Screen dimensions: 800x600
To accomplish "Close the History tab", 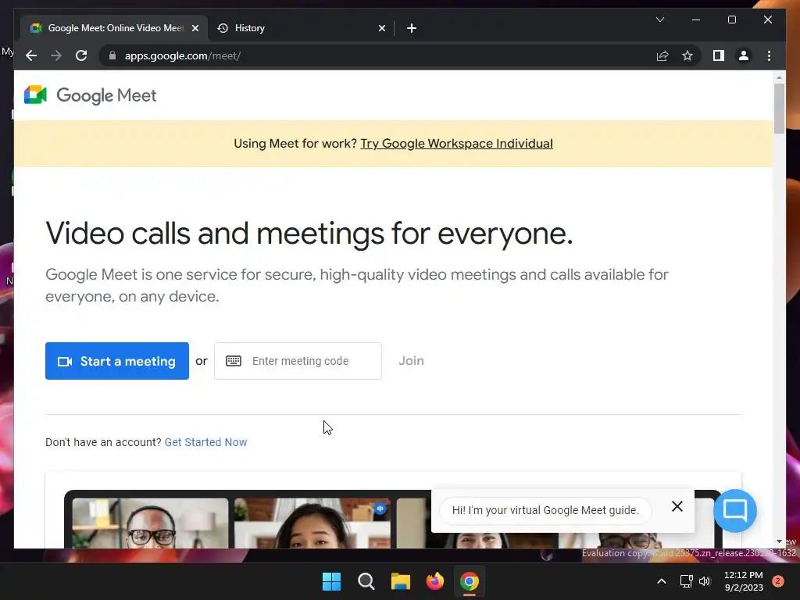I will click(381, 28).
